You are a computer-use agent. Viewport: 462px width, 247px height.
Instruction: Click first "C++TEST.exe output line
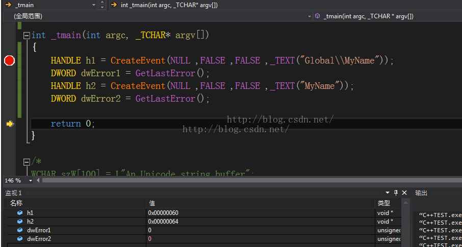440,215
